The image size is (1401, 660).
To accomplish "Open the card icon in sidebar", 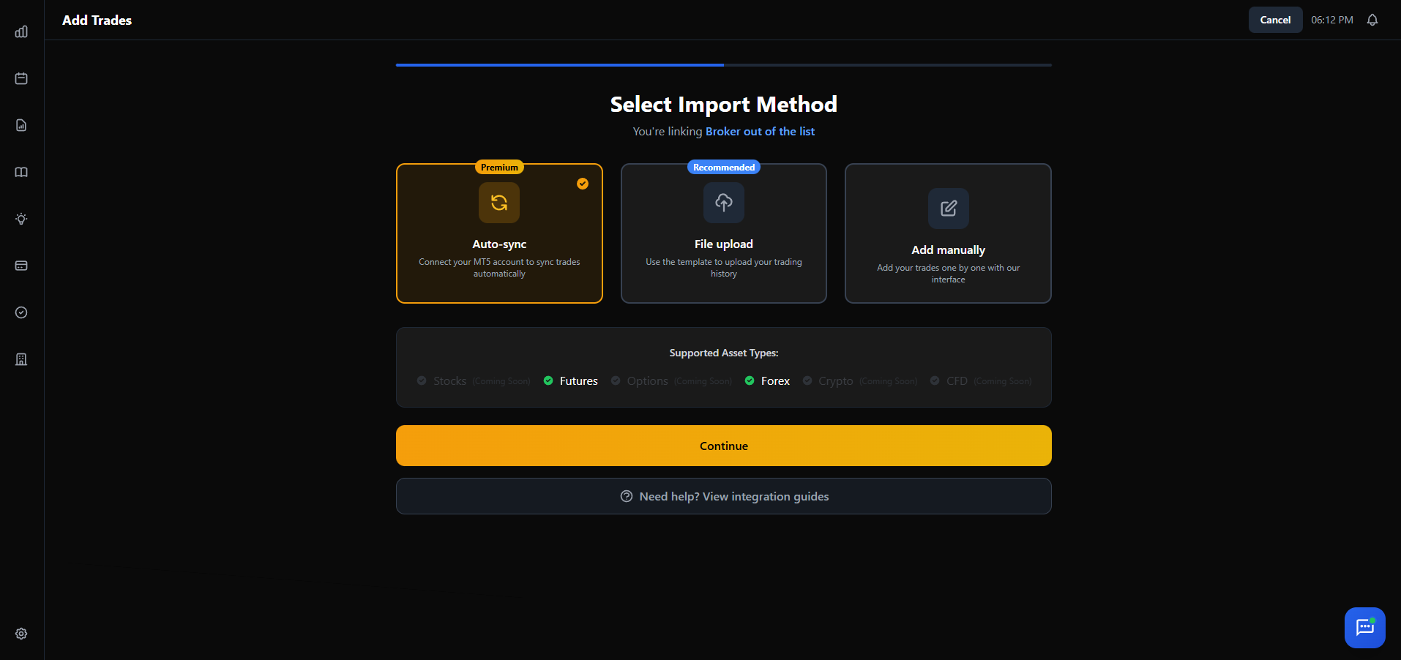I will pyautogui.click(x=21, y=266).
